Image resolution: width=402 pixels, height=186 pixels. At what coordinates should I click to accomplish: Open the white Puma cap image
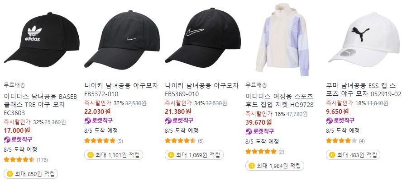click(x=364, y=38)
